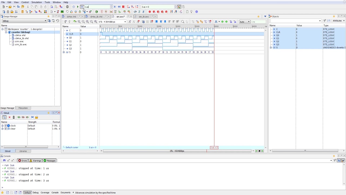The image size is (346, 195).
Task: Toggle the clear stimulus checkbox
Action: (x=5, y=129)
